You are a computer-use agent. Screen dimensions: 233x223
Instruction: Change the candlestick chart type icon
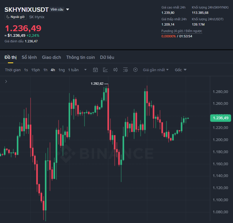tap(115, 70)
